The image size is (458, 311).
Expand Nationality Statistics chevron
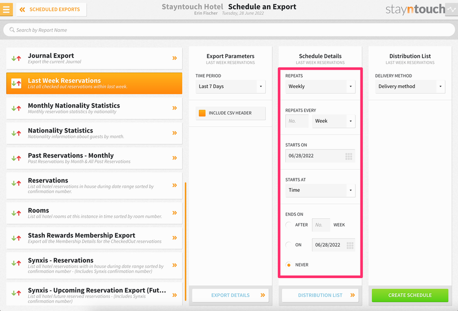point(175,133)
